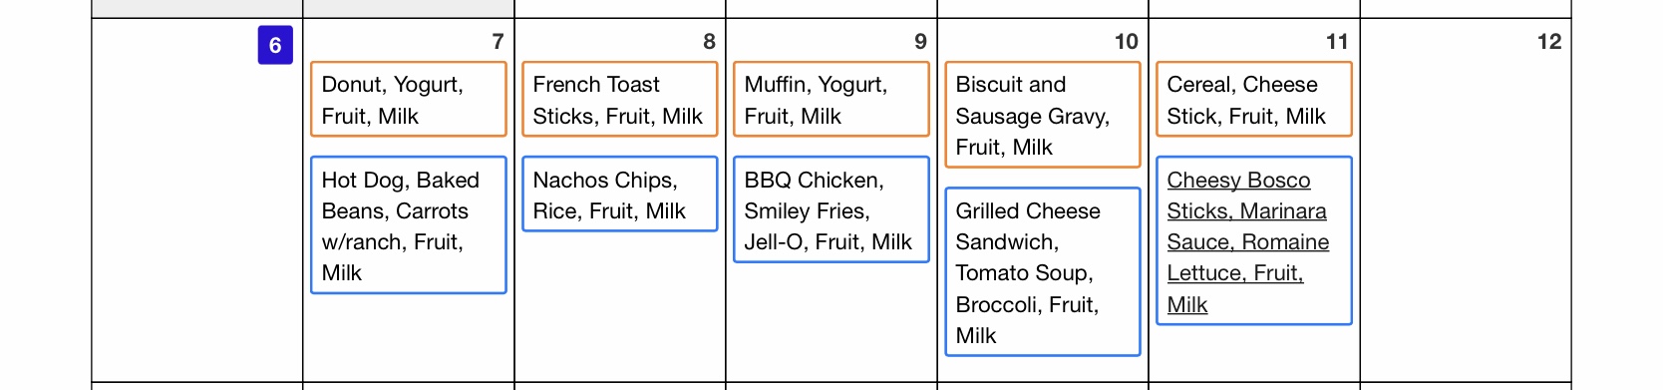Open Hot Dog, Baked Beans lunch entry
This screenshot has width=1663, height=390.
coord(409,225)
